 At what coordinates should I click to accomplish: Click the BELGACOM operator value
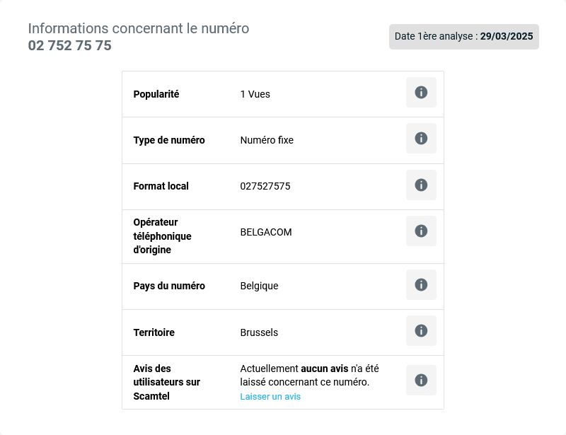pos(266,232)
